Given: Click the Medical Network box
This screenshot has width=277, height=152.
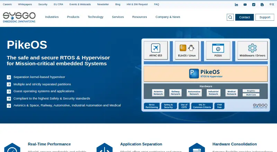Looking at the screenshot, I should tap(232, 93).
